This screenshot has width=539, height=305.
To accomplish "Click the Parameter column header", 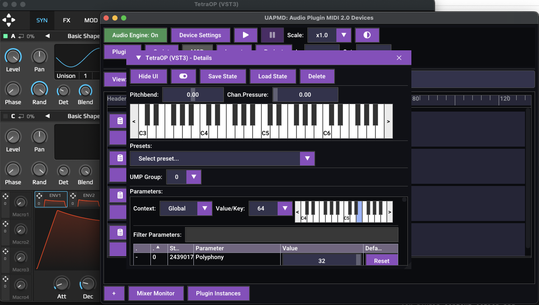I will [237, 248].
